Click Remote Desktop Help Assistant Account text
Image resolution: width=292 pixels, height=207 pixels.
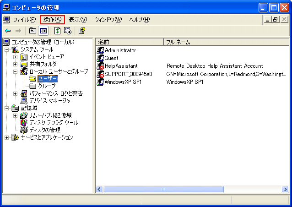point(215,66)
